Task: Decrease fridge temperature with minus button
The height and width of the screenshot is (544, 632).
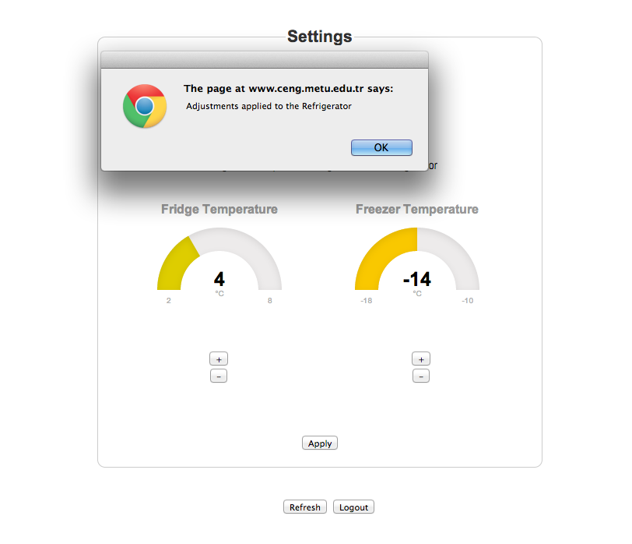Action: (219, 376)
